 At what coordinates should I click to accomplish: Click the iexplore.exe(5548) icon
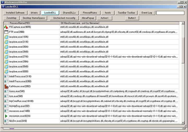[x=6, y=67]
